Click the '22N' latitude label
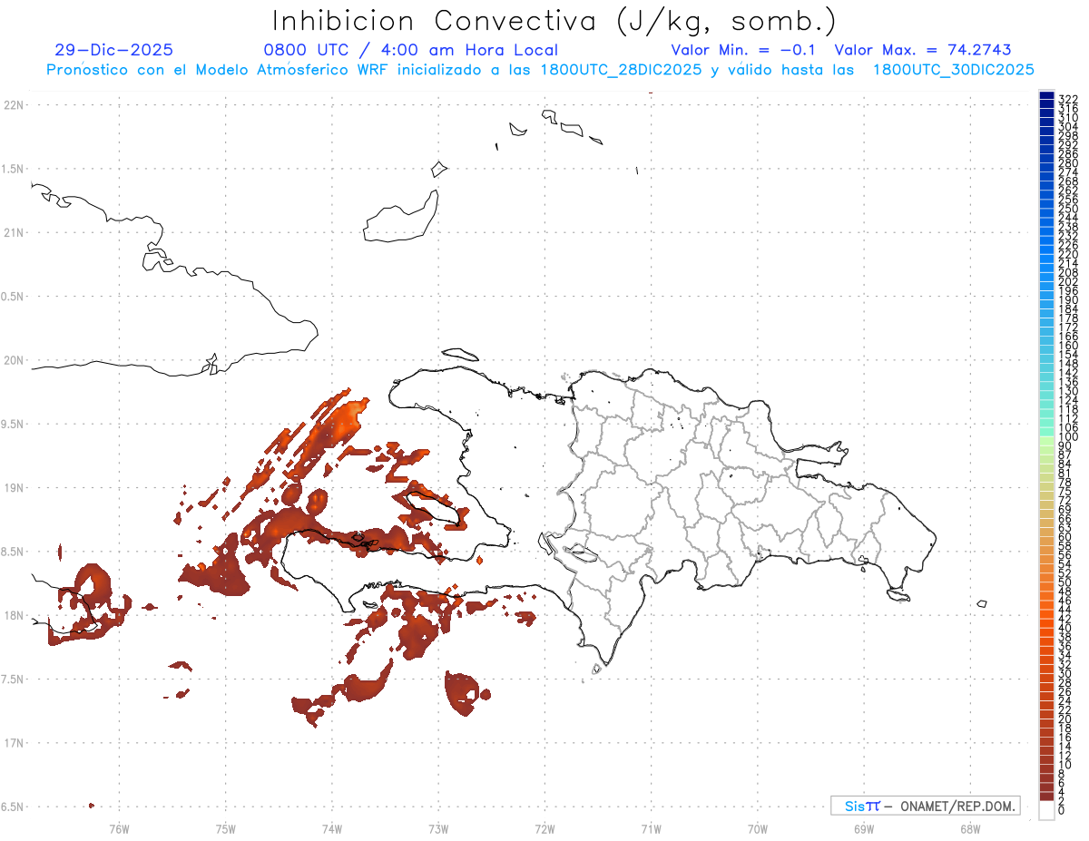Image resolution: width=1089 pixels, height=841 pixels. coord(13,105)
